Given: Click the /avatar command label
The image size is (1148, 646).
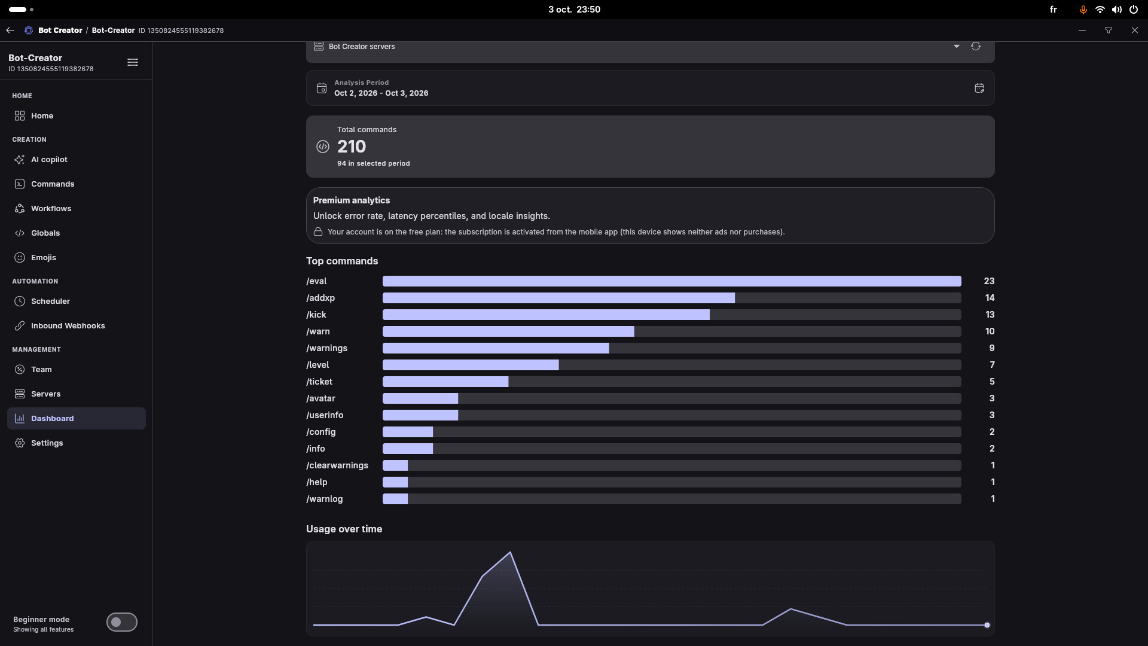Looking at the screenshot, I should click(x=320, y=398).
